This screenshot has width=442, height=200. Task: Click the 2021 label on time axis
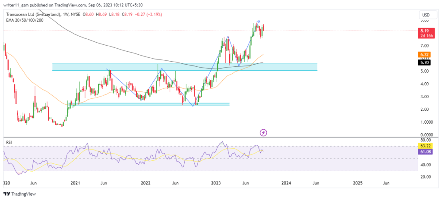click(75, 183)
